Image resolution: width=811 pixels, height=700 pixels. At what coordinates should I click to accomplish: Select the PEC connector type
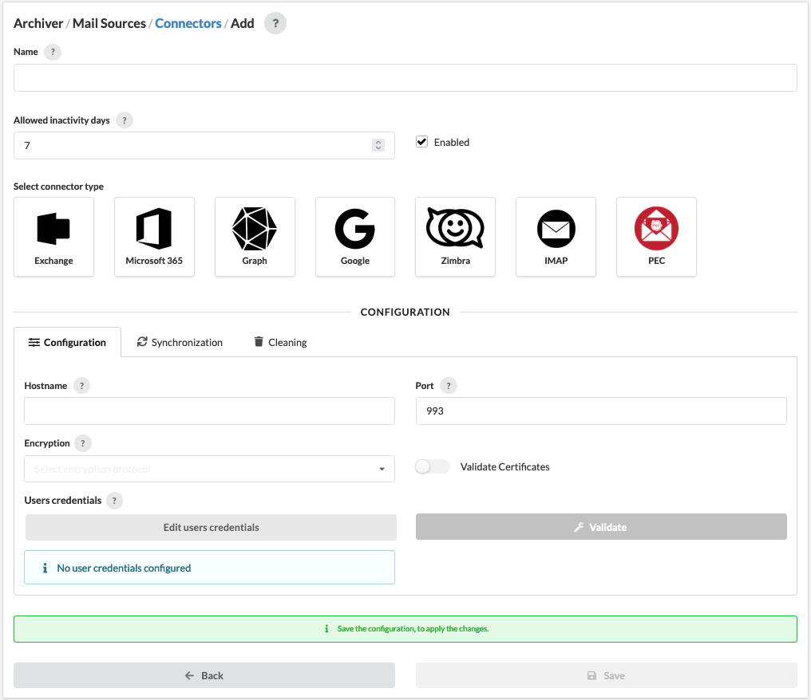(656, 237)
